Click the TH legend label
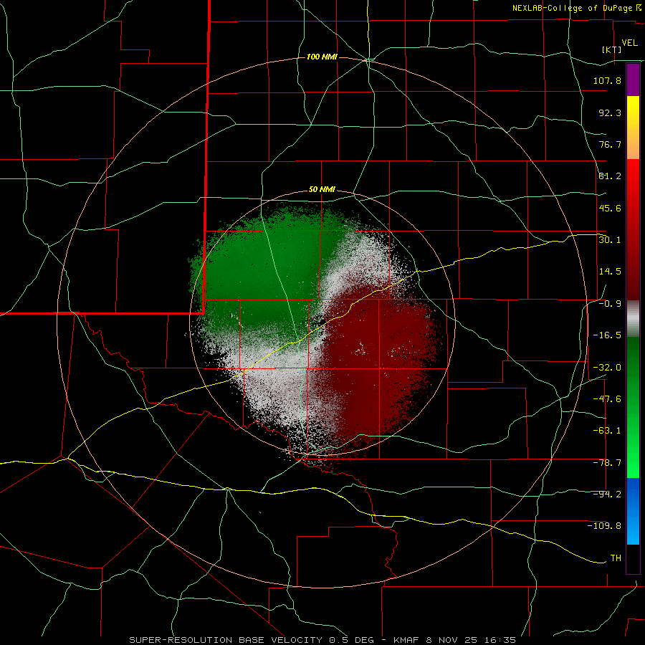The width and height of the screenshot is (645, 645). tap(616, 558)
